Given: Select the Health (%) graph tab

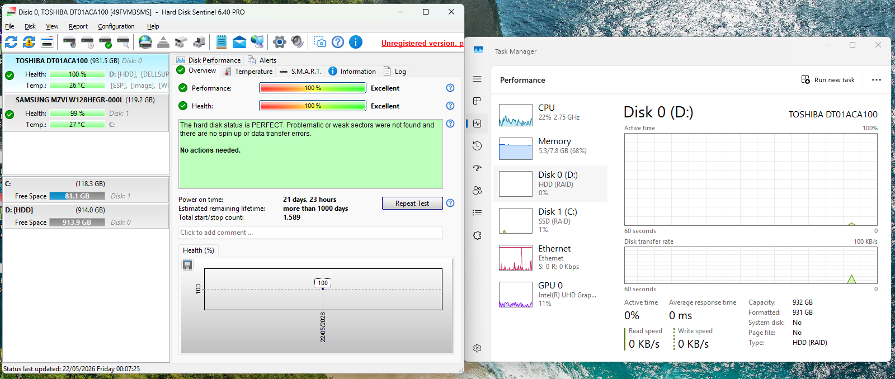Looking at the screenshot, I should pyautogui.click(x=199, y=250).
